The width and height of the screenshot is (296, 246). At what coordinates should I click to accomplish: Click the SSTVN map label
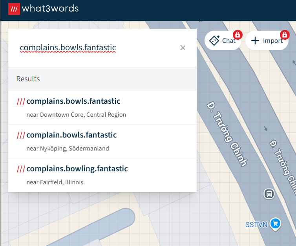tap(256, 225)
